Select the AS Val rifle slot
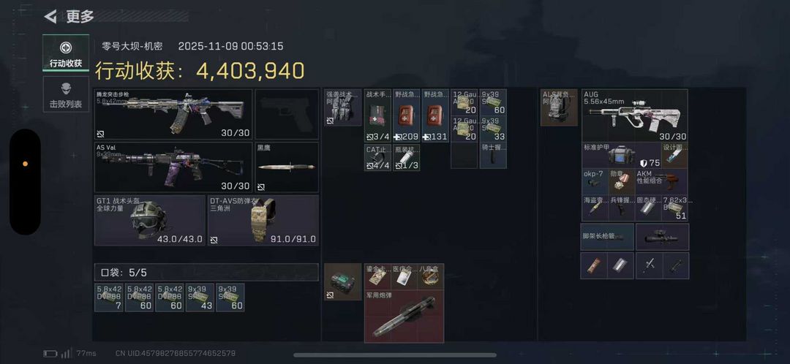This screenshot has width=790, height=364. point(173,167)
